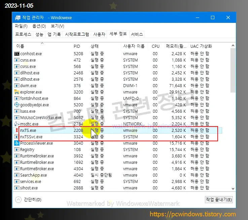Image resolution: width=248 pixels, height=220 pixels.
Task: Open the 파일(F) menu
Action: (x=21, y=26)
